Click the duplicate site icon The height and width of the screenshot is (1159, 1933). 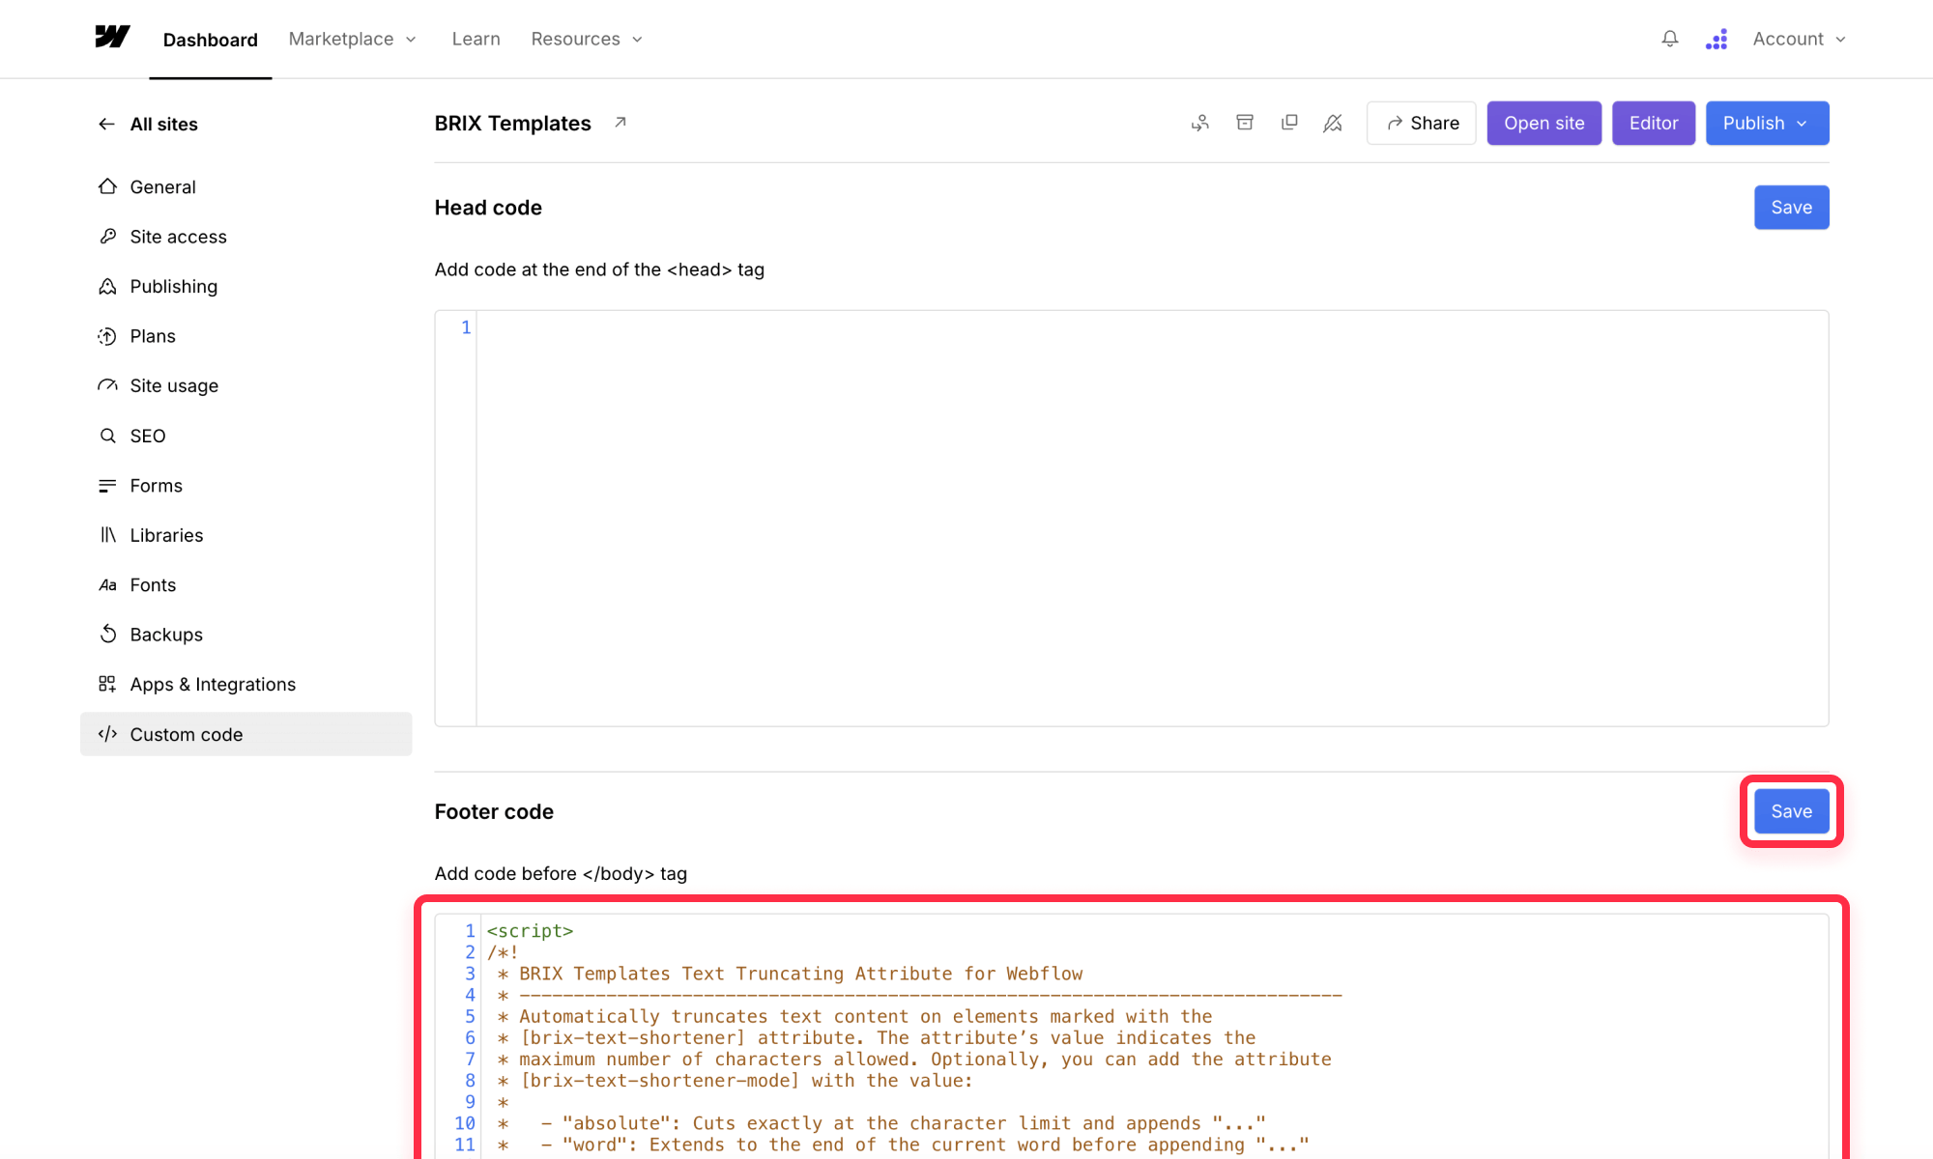pos(1289,123)
